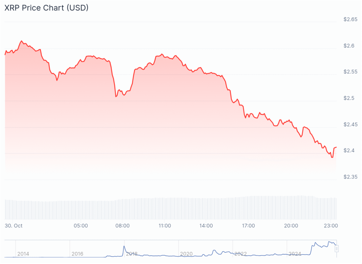Click the XRP Price Chart (USD) title

coord(46,8)
